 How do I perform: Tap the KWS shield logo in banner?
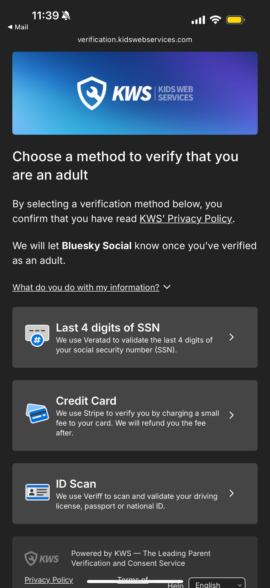(92, 93)
